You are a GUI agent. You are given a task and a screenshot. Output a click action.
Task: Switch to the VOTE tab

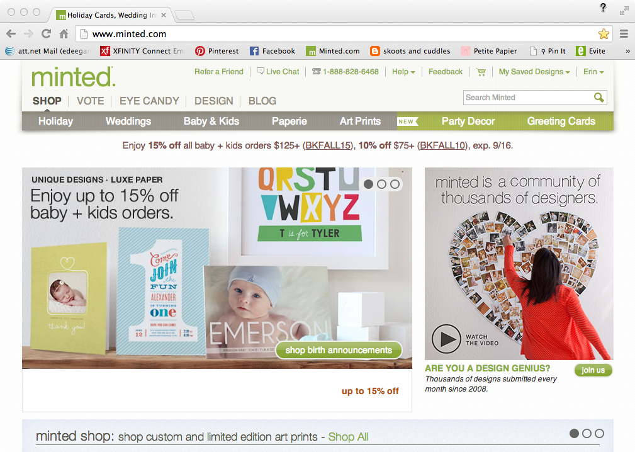[90, 101]
